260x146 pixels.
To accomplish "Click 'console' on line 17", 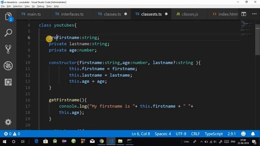I will (68, 106).
